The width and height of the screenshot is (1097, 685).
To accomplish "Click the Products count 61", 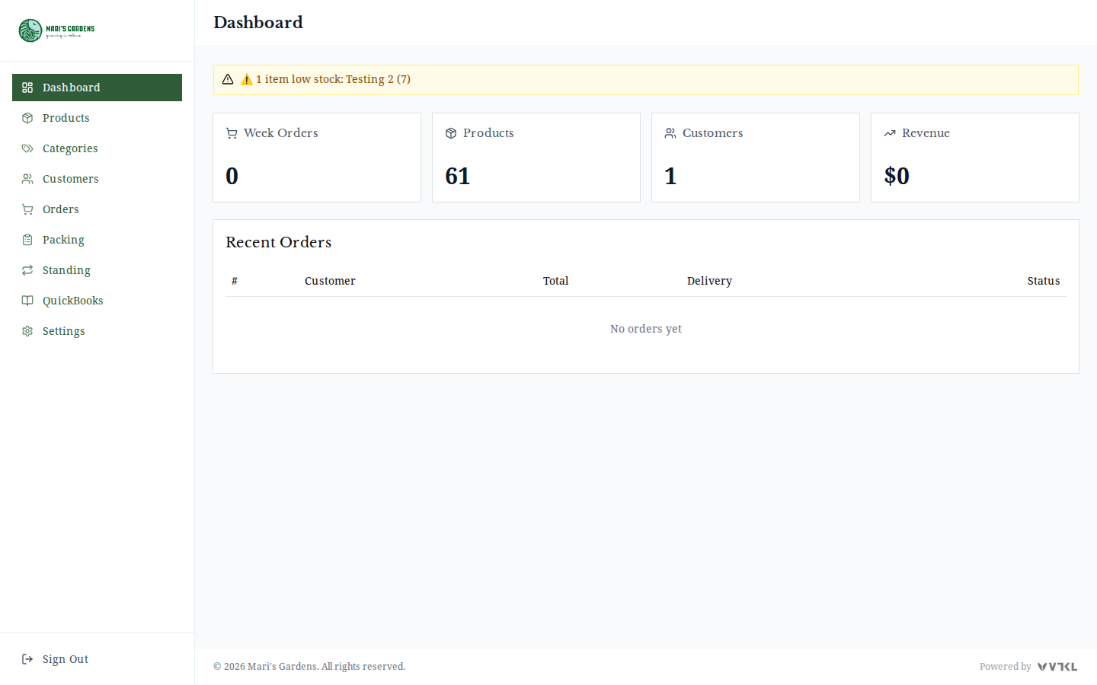I will (x=458, y=177).
